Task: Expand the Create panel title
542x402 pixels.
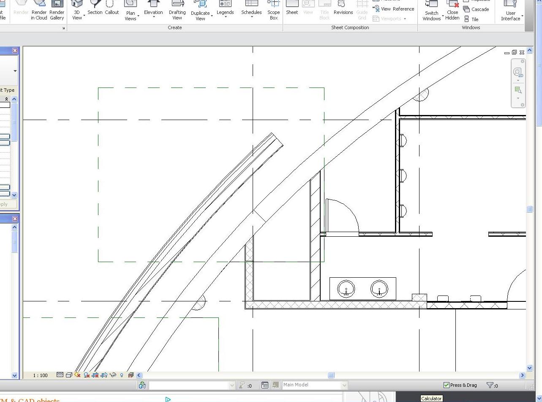Action: click(174, 27)
